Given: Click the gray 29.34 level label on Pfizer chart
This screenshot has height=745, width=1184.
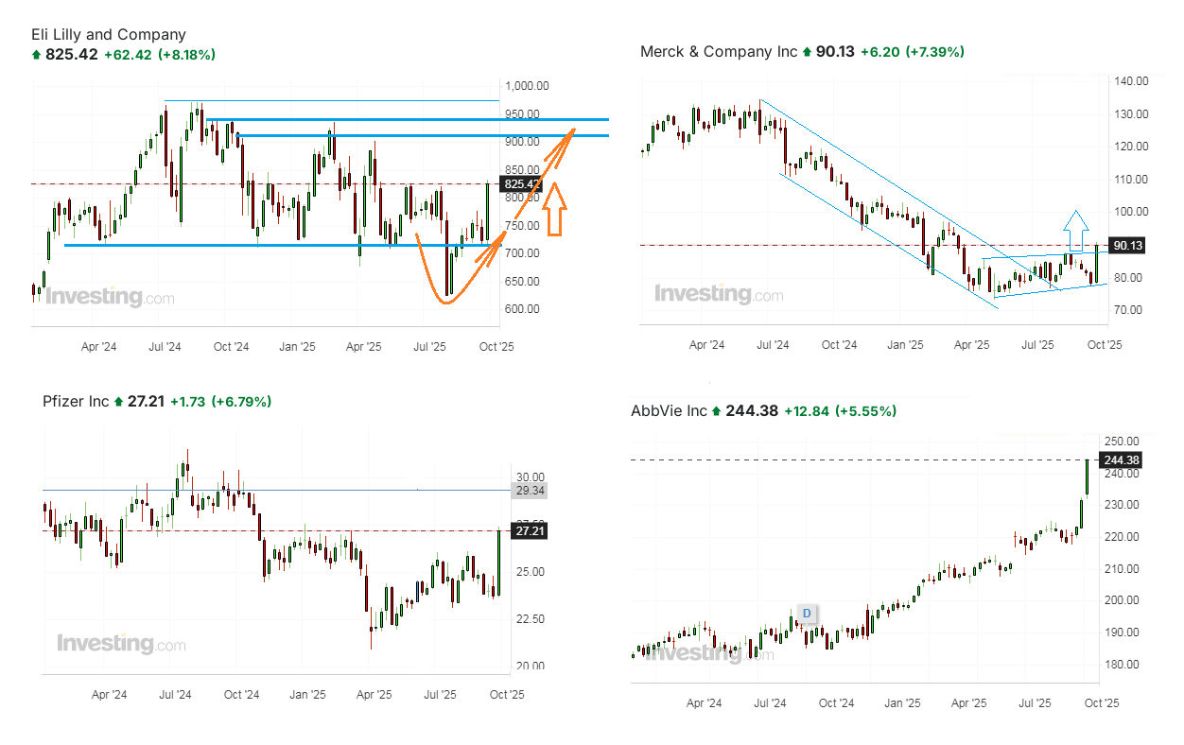Looking at the screenshot, I should coord(529,491).
